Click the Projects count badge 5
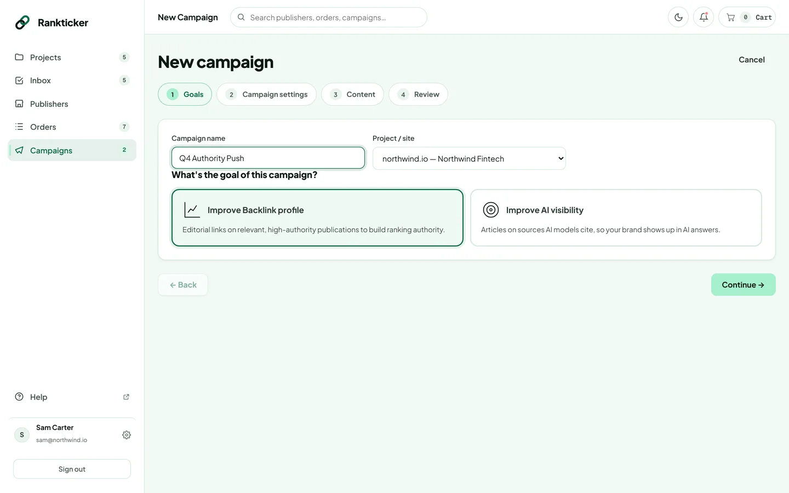 124,57
